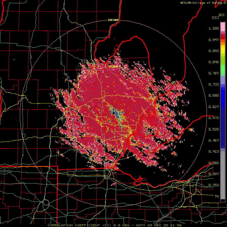The image size is (227, 227).
Task: Select the 1.000 scale value
Action: click(x=214, y=28)
